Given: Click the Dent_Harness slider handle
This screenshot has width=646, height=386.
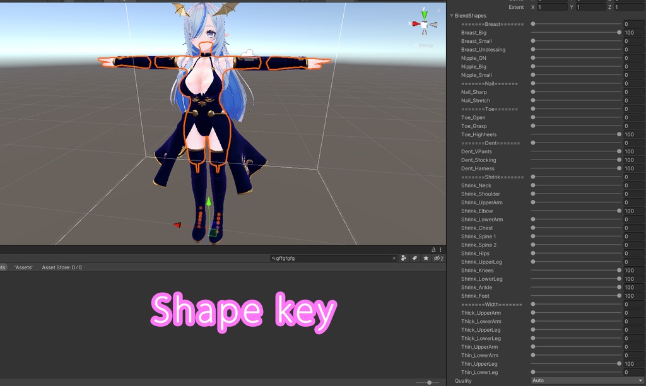Looking at the screenshot, I should [x=619, y=168].
